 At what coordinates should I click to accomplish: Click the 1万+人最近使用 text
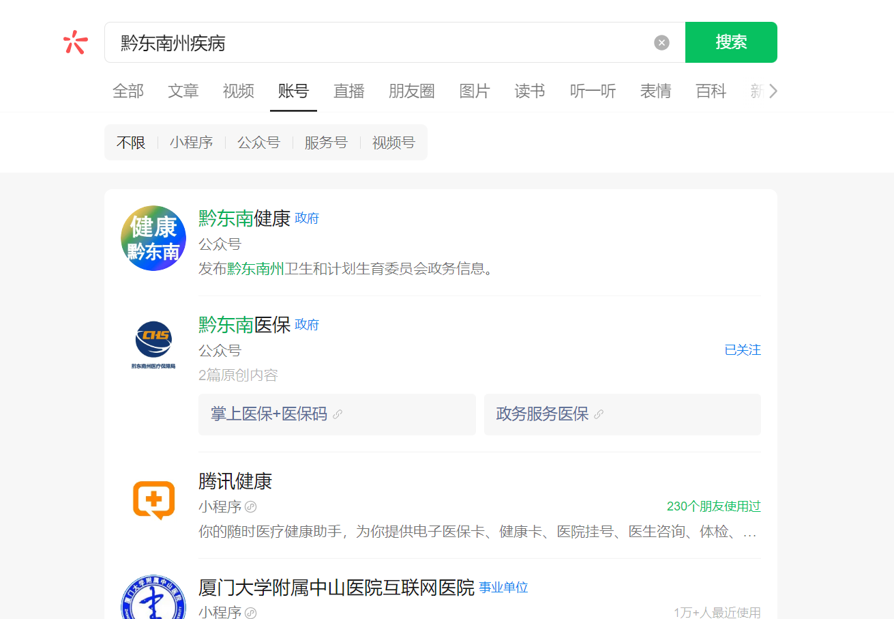pyautogui.click(x=717, y=613)
